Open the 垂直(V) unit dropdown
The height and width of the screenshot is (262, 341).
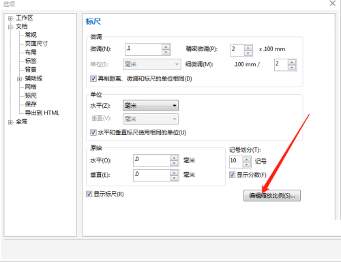tap(151, 119)
